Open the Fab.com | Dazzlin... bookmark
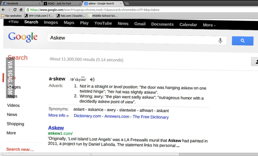The width and height of the screenshot is (258, 156). coord(71,16)
